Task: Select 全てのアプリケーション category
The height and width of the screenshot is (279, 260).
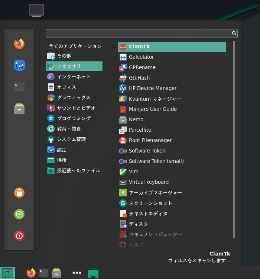Action: 74,46
